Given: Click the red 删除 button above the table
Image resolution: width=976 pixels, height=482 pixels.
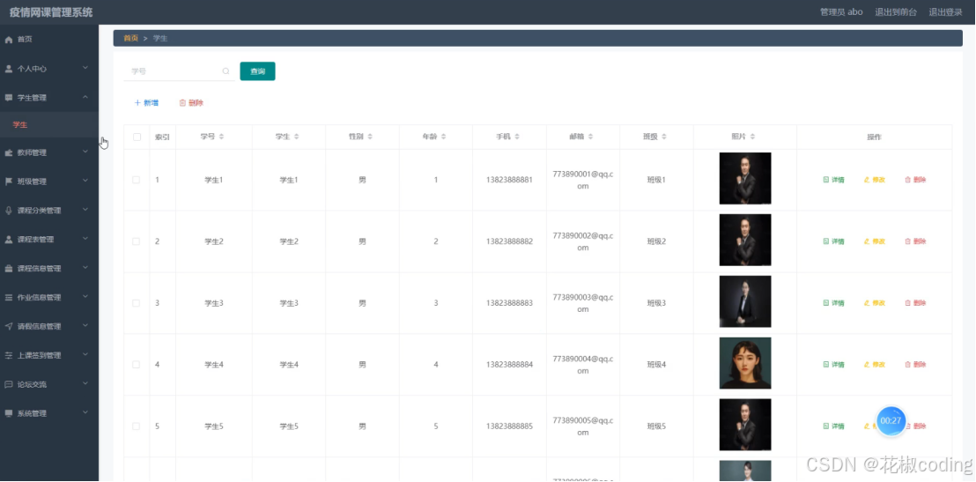Looking at the screenshot, I should point(191,103).
